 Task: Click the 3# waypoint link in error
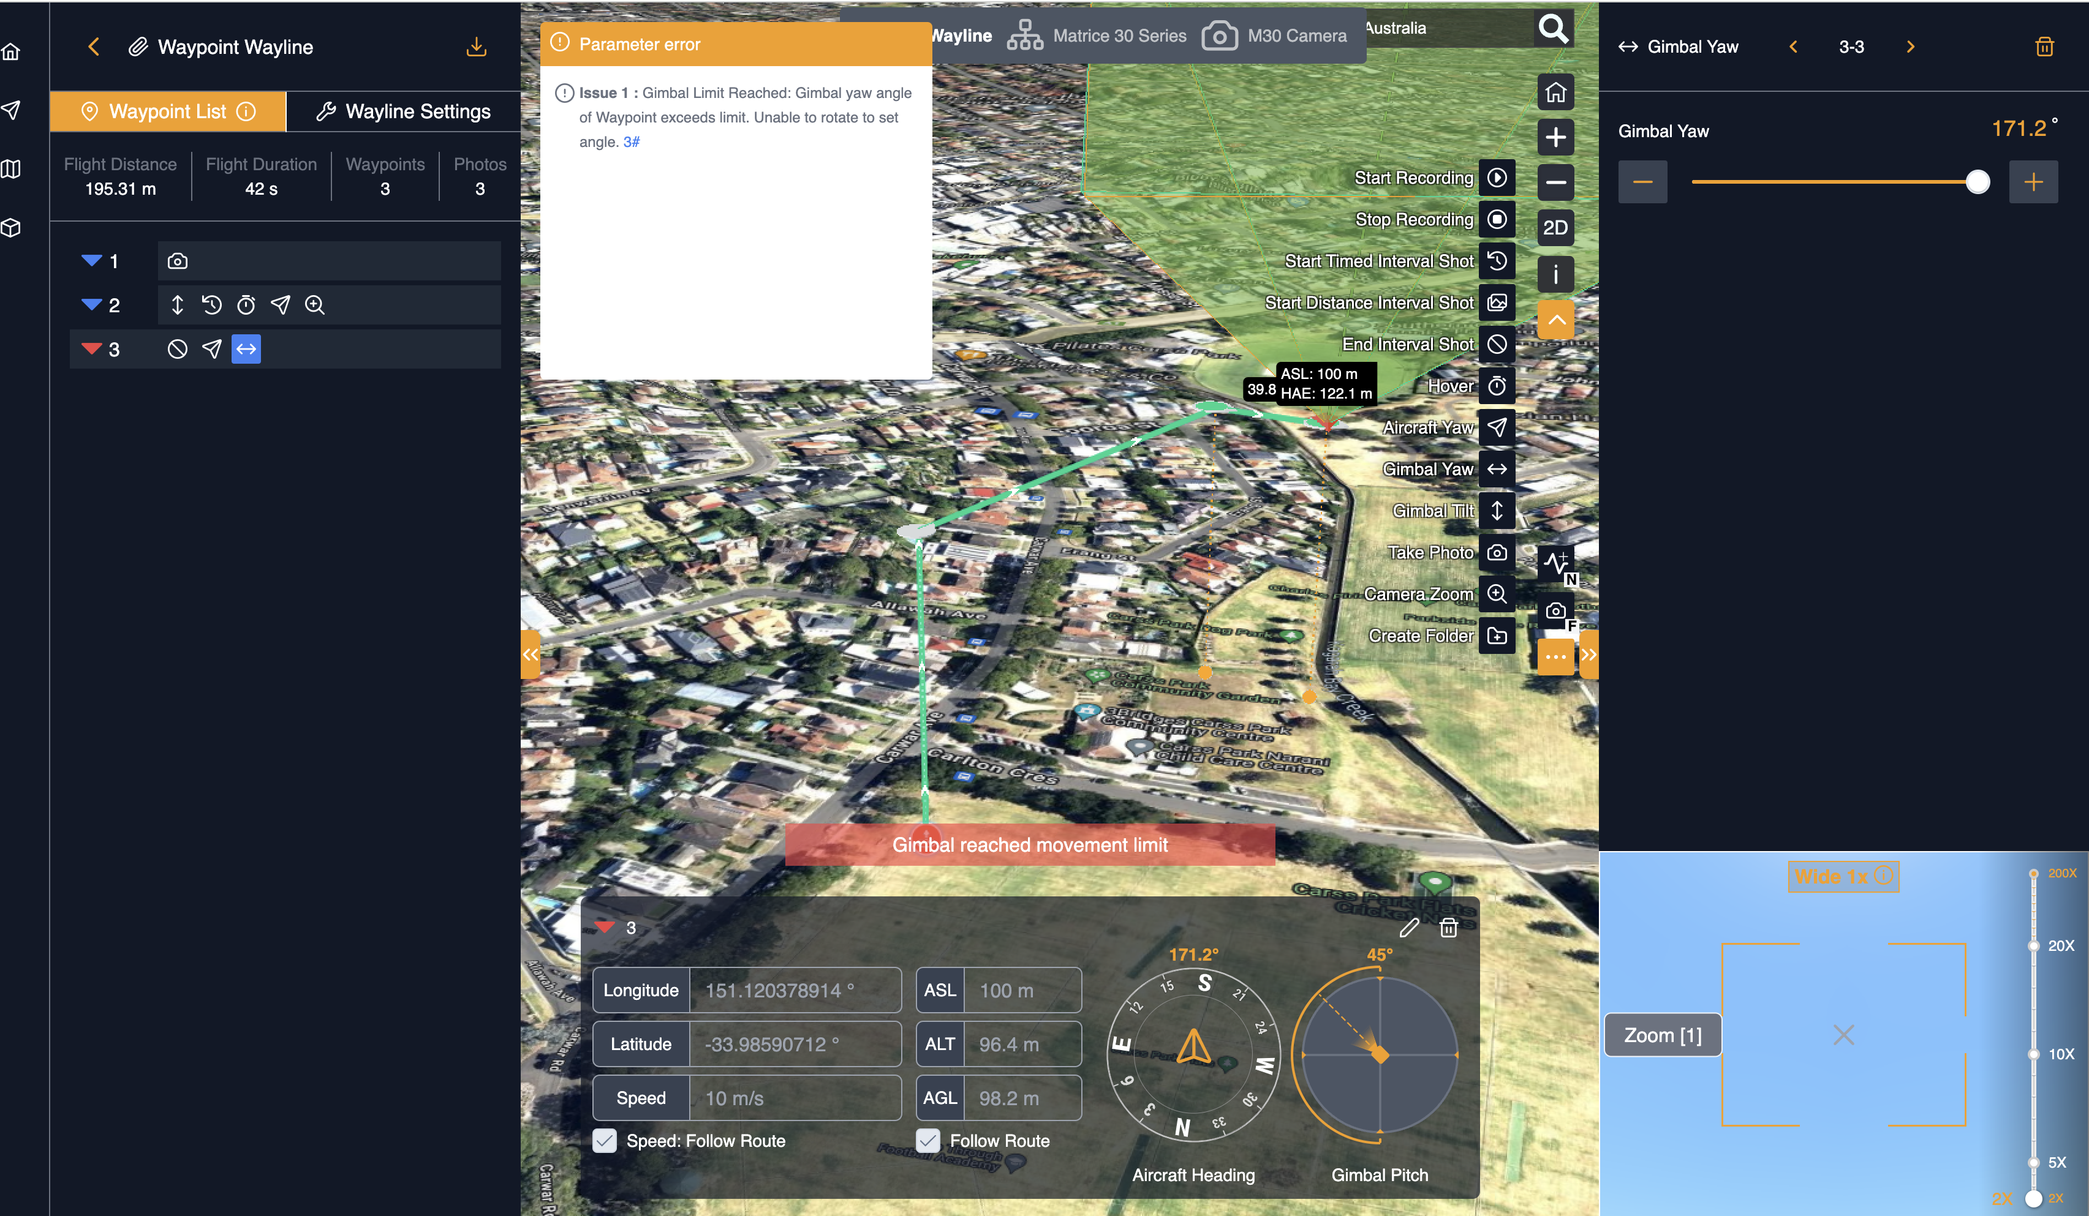(x=631, y=141)
